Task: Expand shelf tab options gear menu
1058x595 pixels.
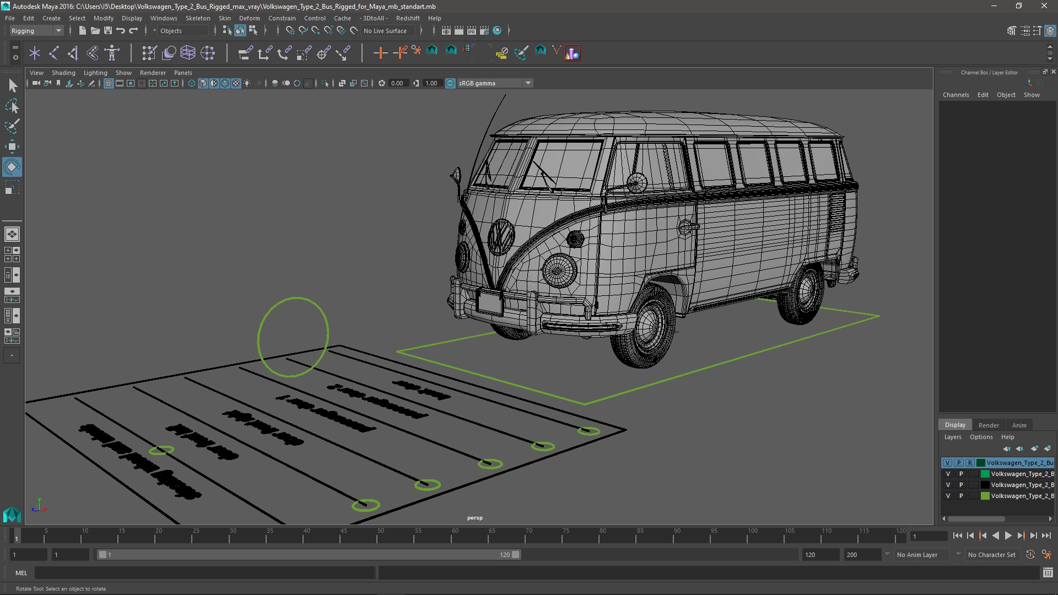Action: click(15, 57)
